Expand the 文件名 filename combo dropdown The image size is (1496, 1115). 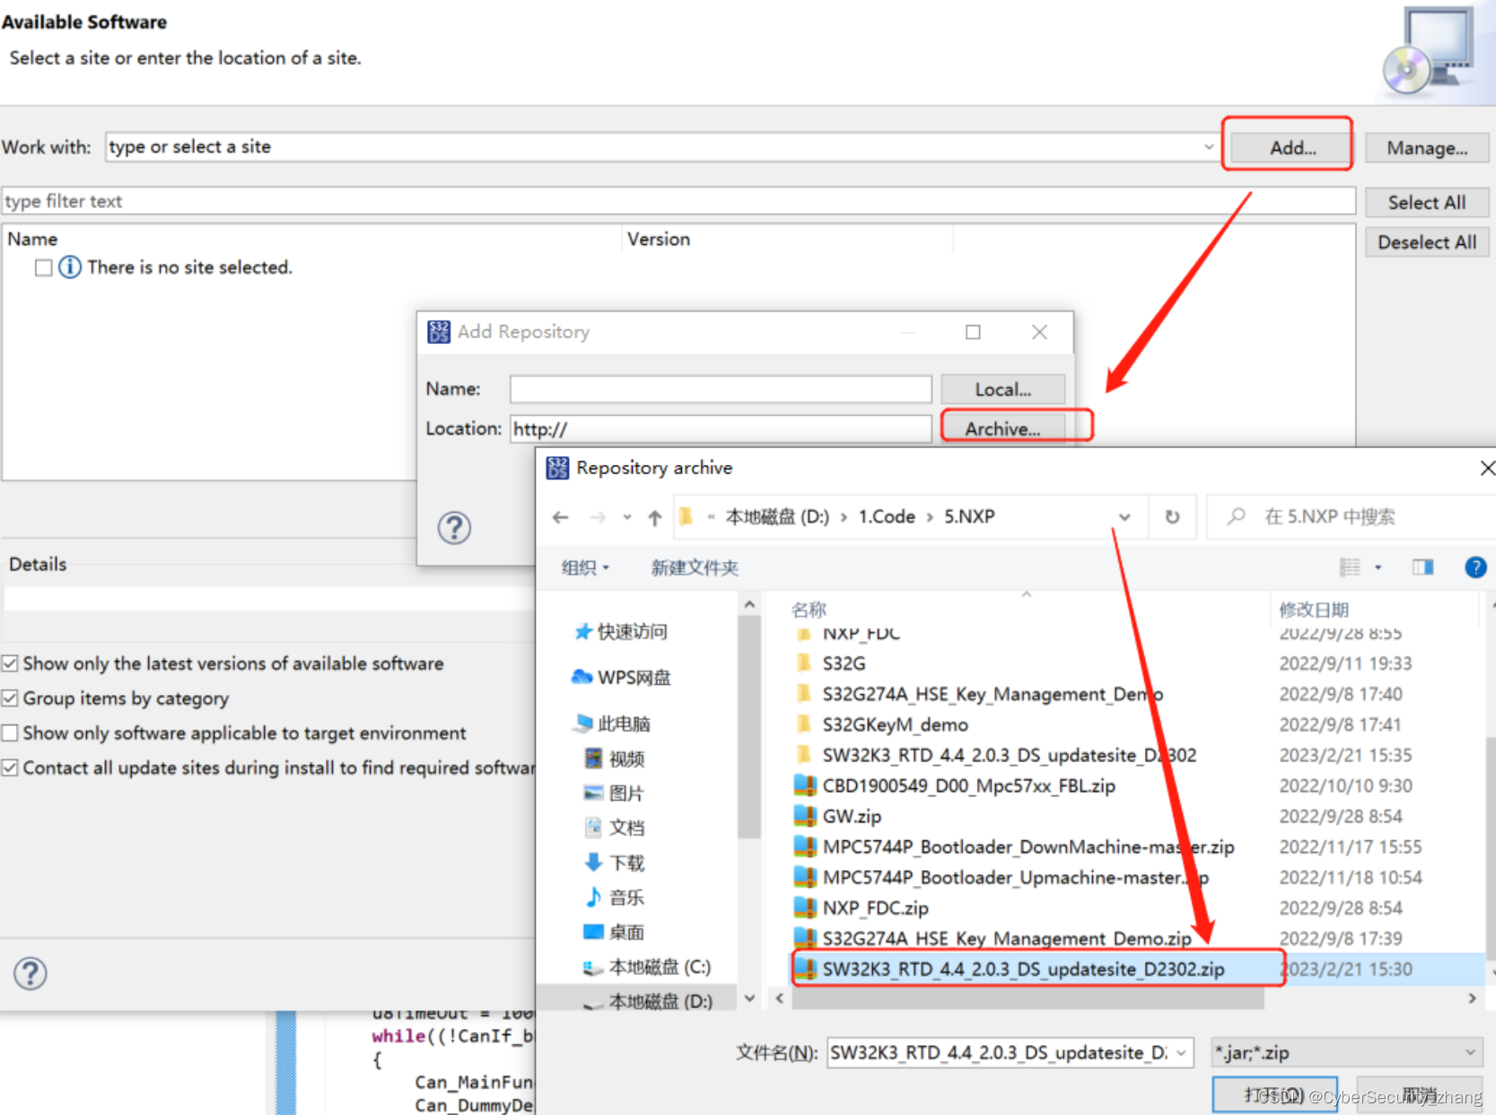1182,1052
